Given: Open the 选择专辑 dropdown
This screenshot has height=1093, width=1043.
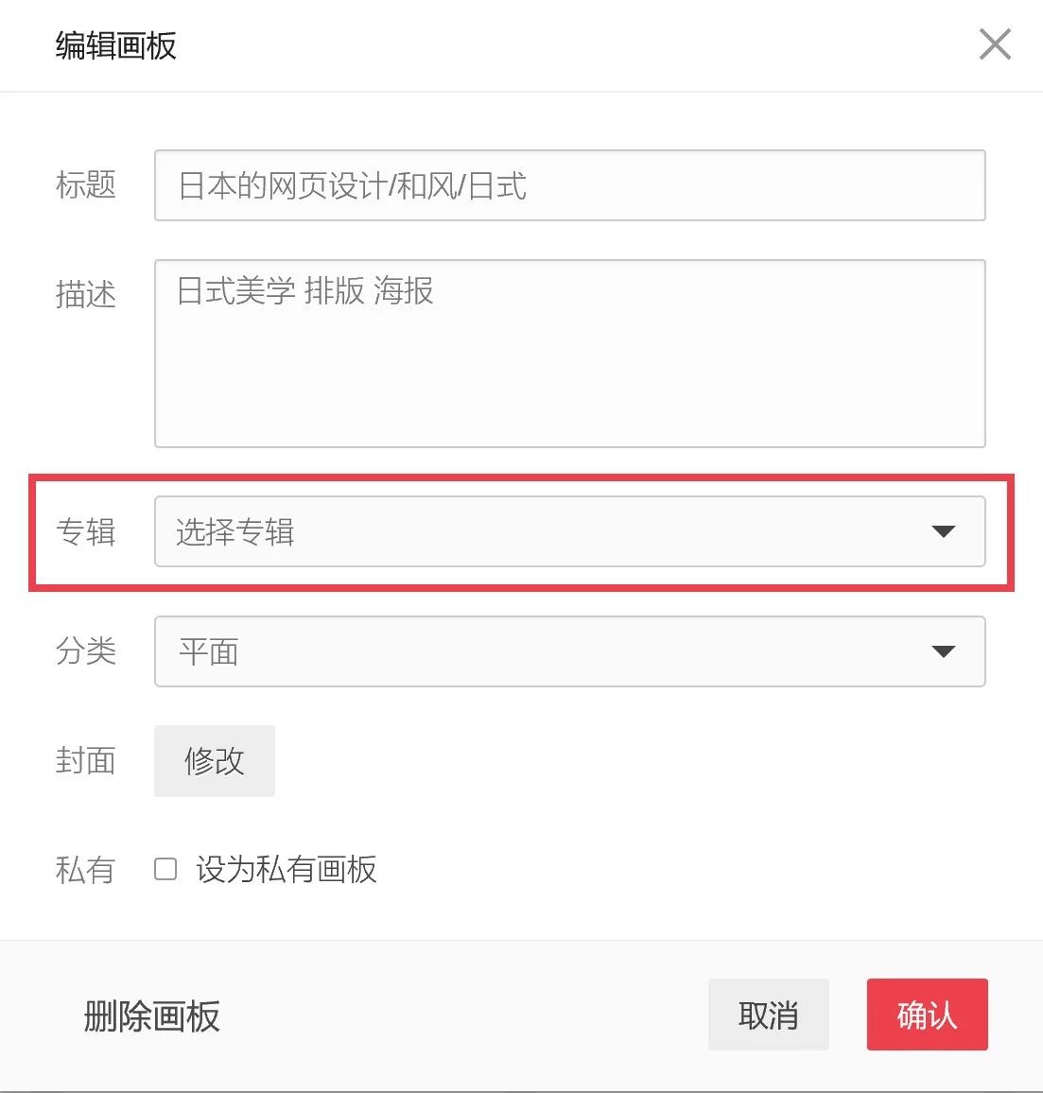Looking at the screenshot, I should [x=569, y=531].
